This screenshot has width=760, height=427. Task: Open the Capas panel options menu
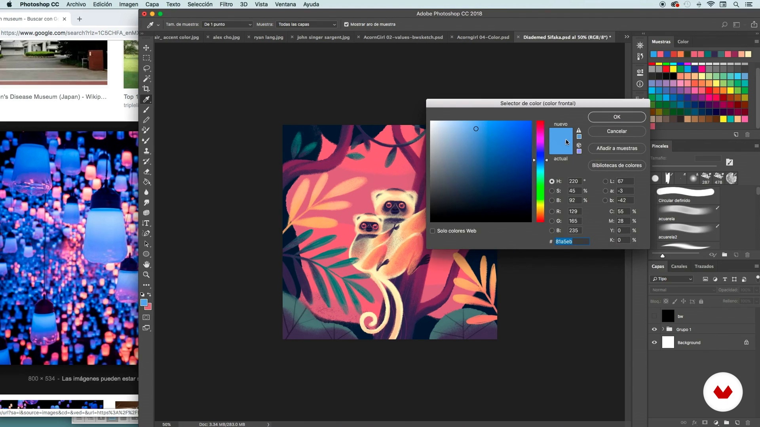[x=756, y=266]
